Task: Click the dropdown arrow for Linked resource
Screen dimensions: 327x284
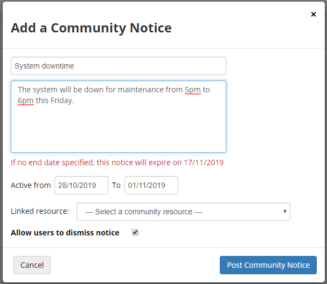Action: 284,212
